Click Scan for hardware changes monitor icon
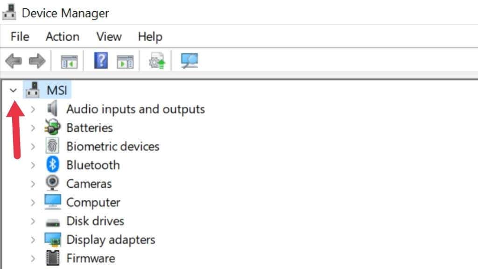Screen dimensions: 478x269 click(x=189, y=61)
